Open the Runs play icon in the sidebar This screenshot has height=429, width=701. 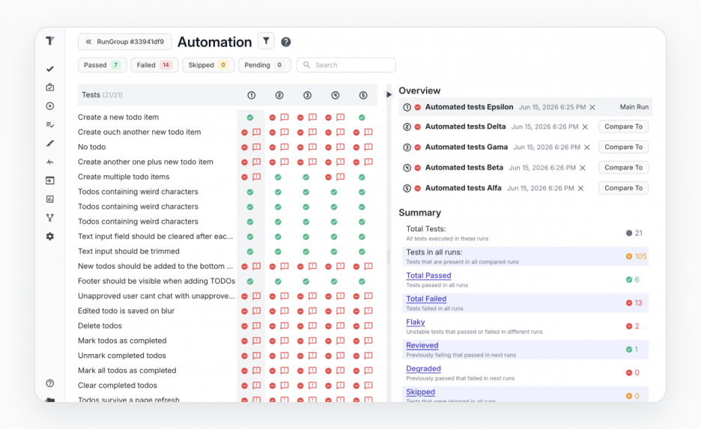point(50,106)
